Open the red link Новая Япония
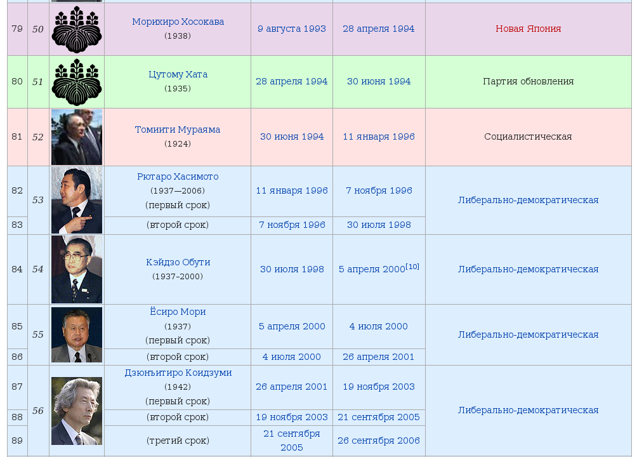 (528, 29)
